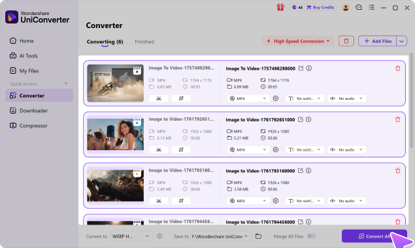
Task: Switch to the Finished tab
Action: (144, 42)
